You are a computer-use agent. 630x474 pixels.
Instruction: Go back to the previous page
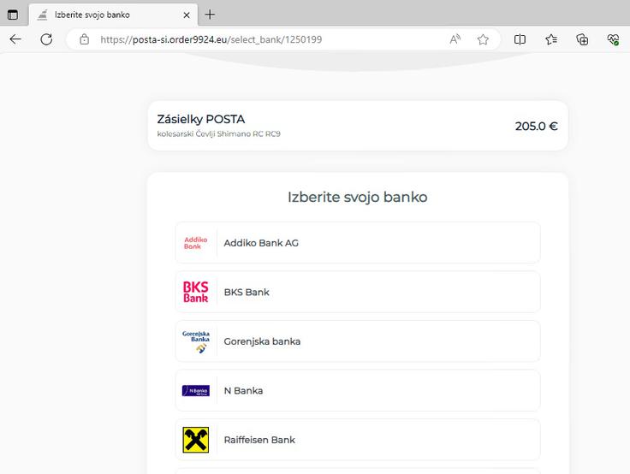(x=15, y=39)
